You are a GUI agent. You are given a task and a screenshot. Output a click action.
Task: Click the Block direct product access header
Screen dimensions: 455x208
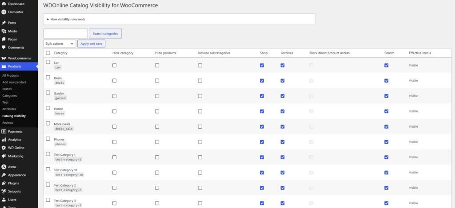[x=329, y=53]
